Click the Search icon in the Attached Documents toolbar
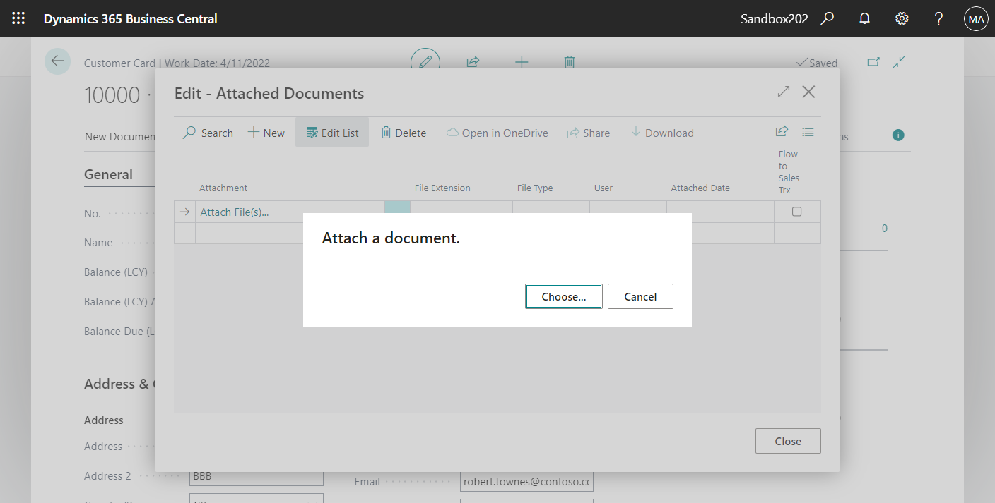 207,133
